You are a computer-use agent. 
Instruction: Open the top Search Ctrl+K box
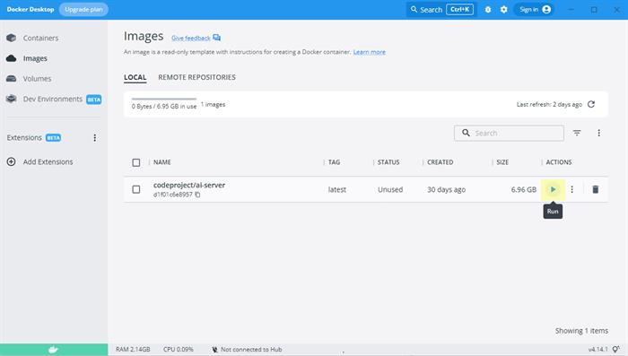pos(441,10)
